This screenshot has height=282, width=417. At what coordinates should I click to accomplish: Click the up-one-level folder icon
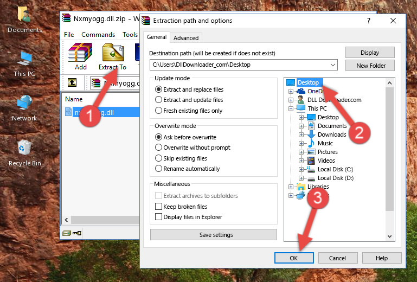coord(72,83)
